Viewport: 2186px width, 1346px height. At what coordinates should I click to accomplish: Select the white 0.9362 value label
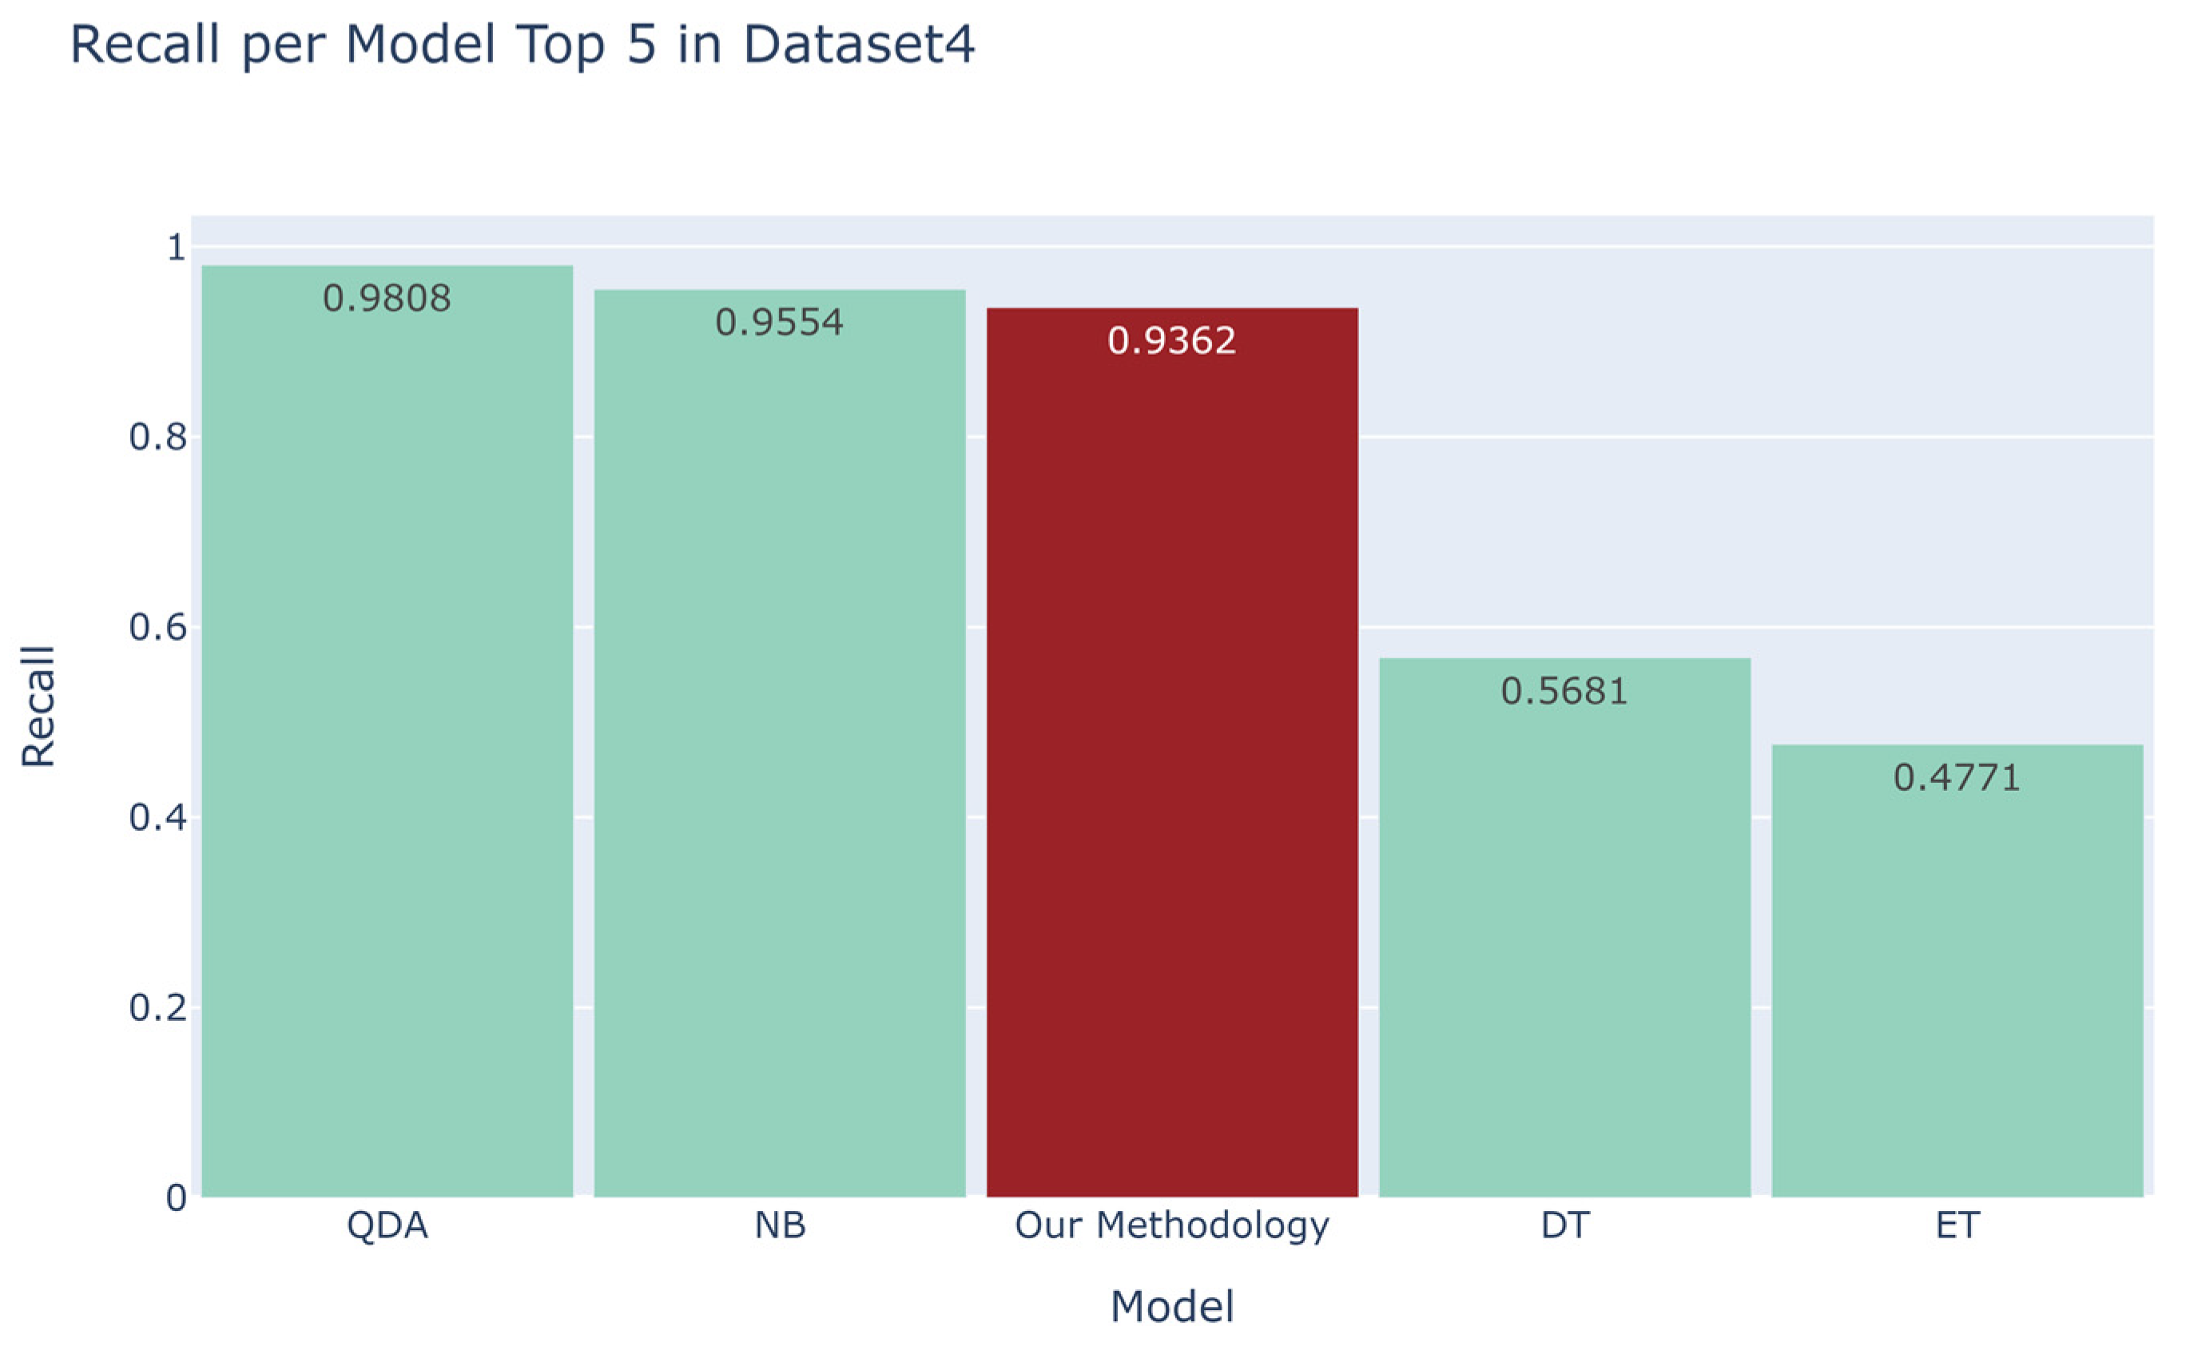(x=1172, y=341)
